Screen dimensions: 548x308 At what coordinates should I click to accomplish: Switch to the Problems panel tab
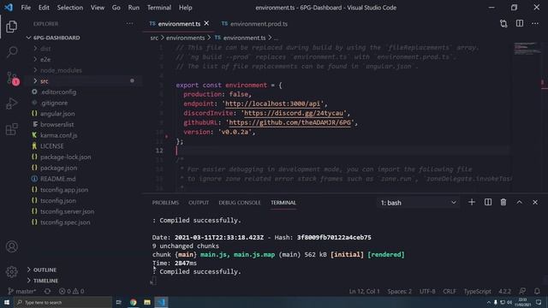[165, 203]
